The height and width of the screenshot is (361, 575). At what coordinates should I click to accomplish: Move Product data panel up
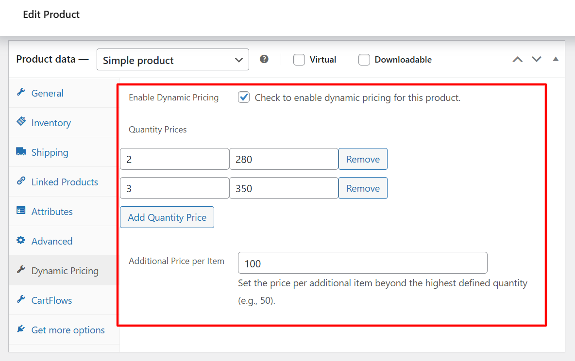tap(518, 59)
